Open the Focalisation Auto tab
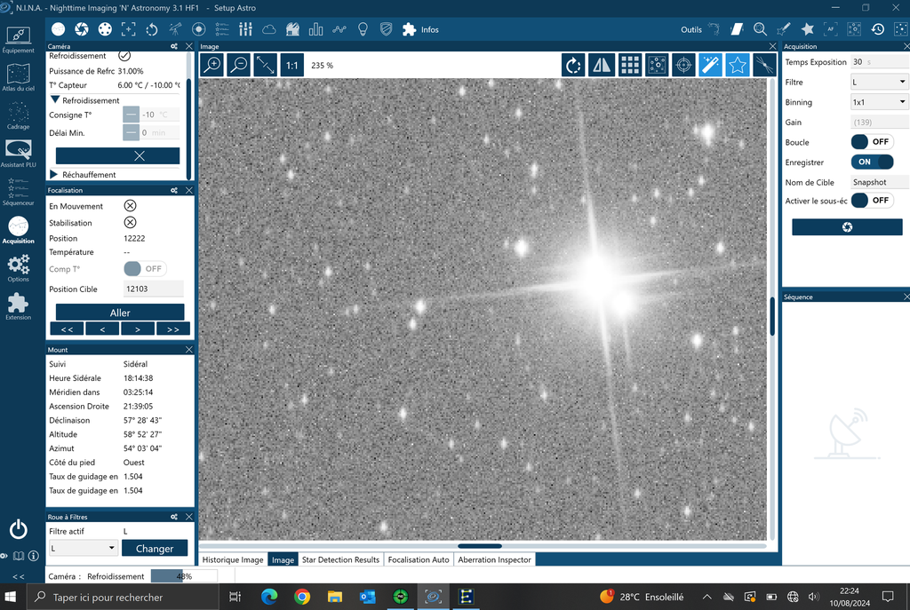910x610 pixels. (419, 559)
